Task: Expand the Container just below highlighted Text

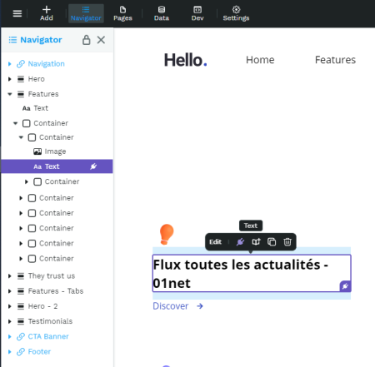Action: click(27, 182)
